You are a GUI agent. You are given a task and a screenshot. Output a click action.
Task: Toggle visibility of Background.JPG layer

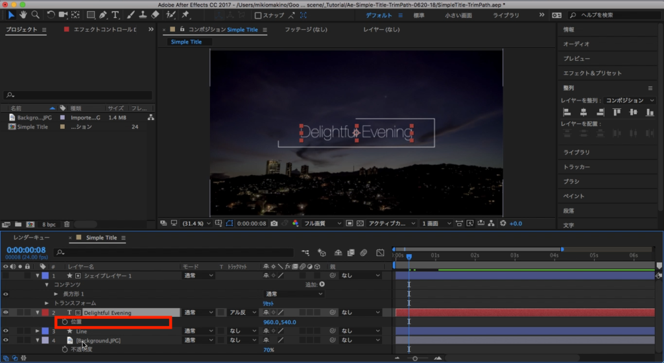(x=6, y=340)
